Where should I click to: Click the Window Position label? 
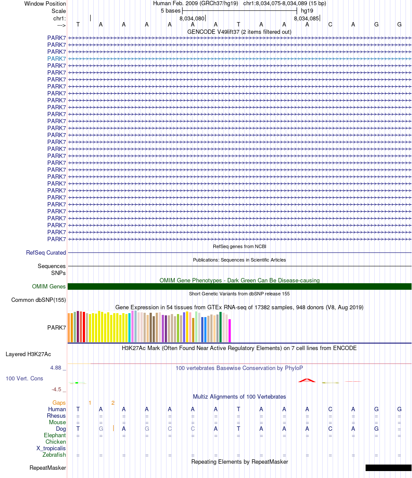[45, 3]
